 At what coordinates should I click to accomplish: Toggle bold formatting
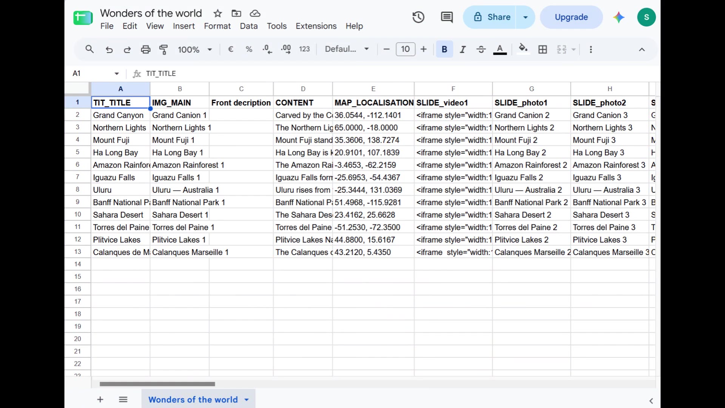444,49
